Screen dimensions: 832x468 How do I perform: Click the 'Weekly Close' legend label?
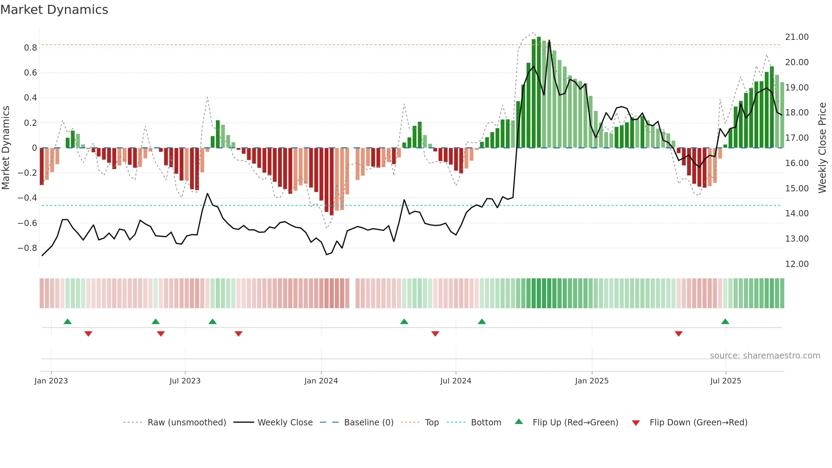[285, 423]
